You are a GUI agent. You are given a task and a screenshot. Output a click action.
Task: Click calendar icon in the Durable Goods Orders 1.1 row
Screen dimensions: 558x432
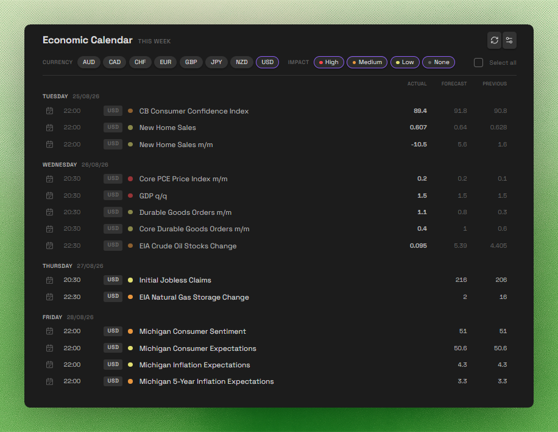coord(49,212)
